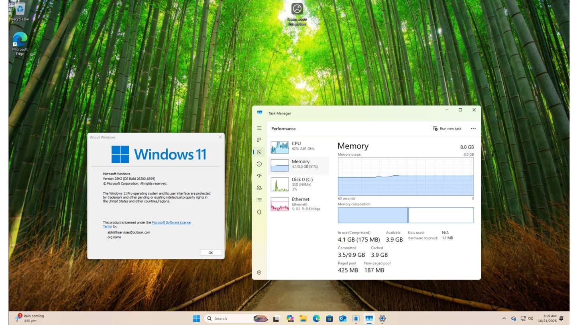This screenshot has width=578, height=325.
Task: Click the 3.9 GB Available value
Action: tap(394, 240)
